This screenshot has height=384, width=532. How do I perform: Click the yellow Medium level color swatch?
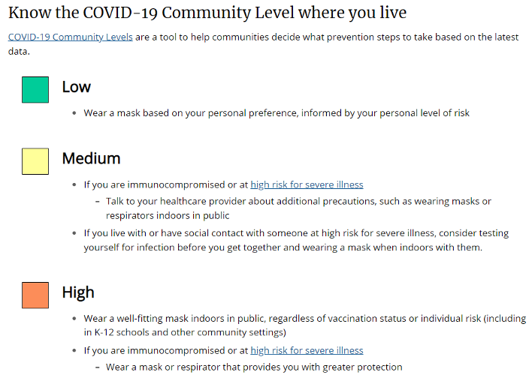pos(35,161)
